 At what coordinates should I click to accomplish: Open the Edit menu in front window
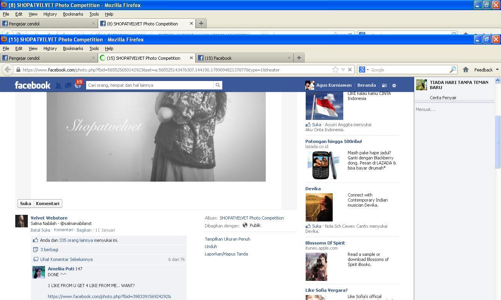tap(19, 48)
